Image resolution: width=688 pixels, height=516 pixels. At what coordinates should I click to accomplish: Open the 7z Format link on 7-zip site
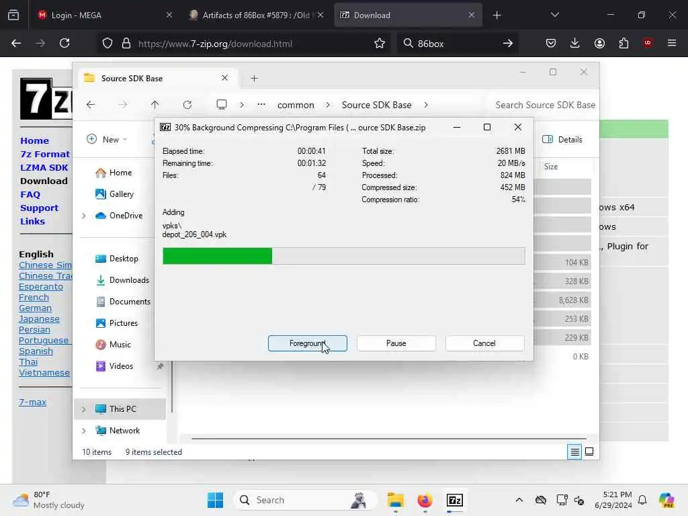click(x=45, y=155)
